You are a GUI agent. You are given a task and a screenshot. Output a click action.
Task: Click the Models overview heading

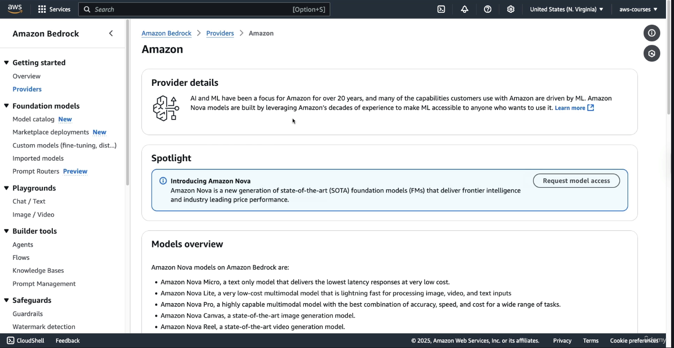[x=187, y=244]
